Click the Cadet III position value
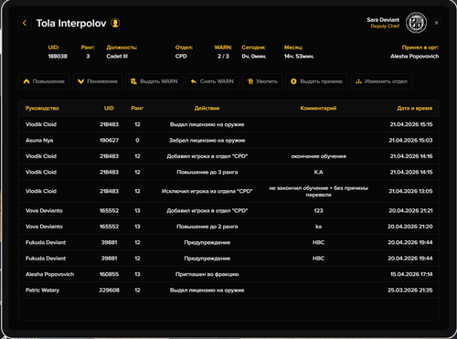The width and height of the screenshot is (457, 339). [117, 57]
